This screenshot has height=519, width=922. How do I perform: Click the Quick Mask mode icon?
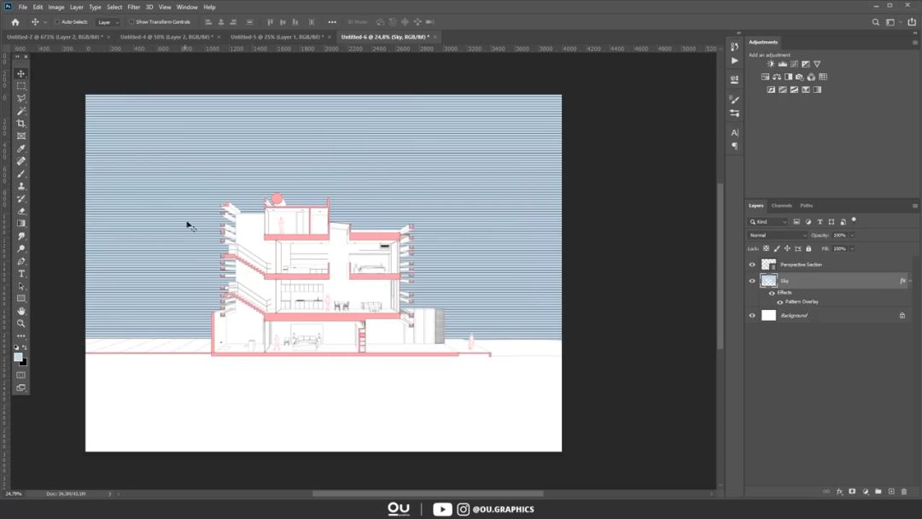click(x=21, y=375)
